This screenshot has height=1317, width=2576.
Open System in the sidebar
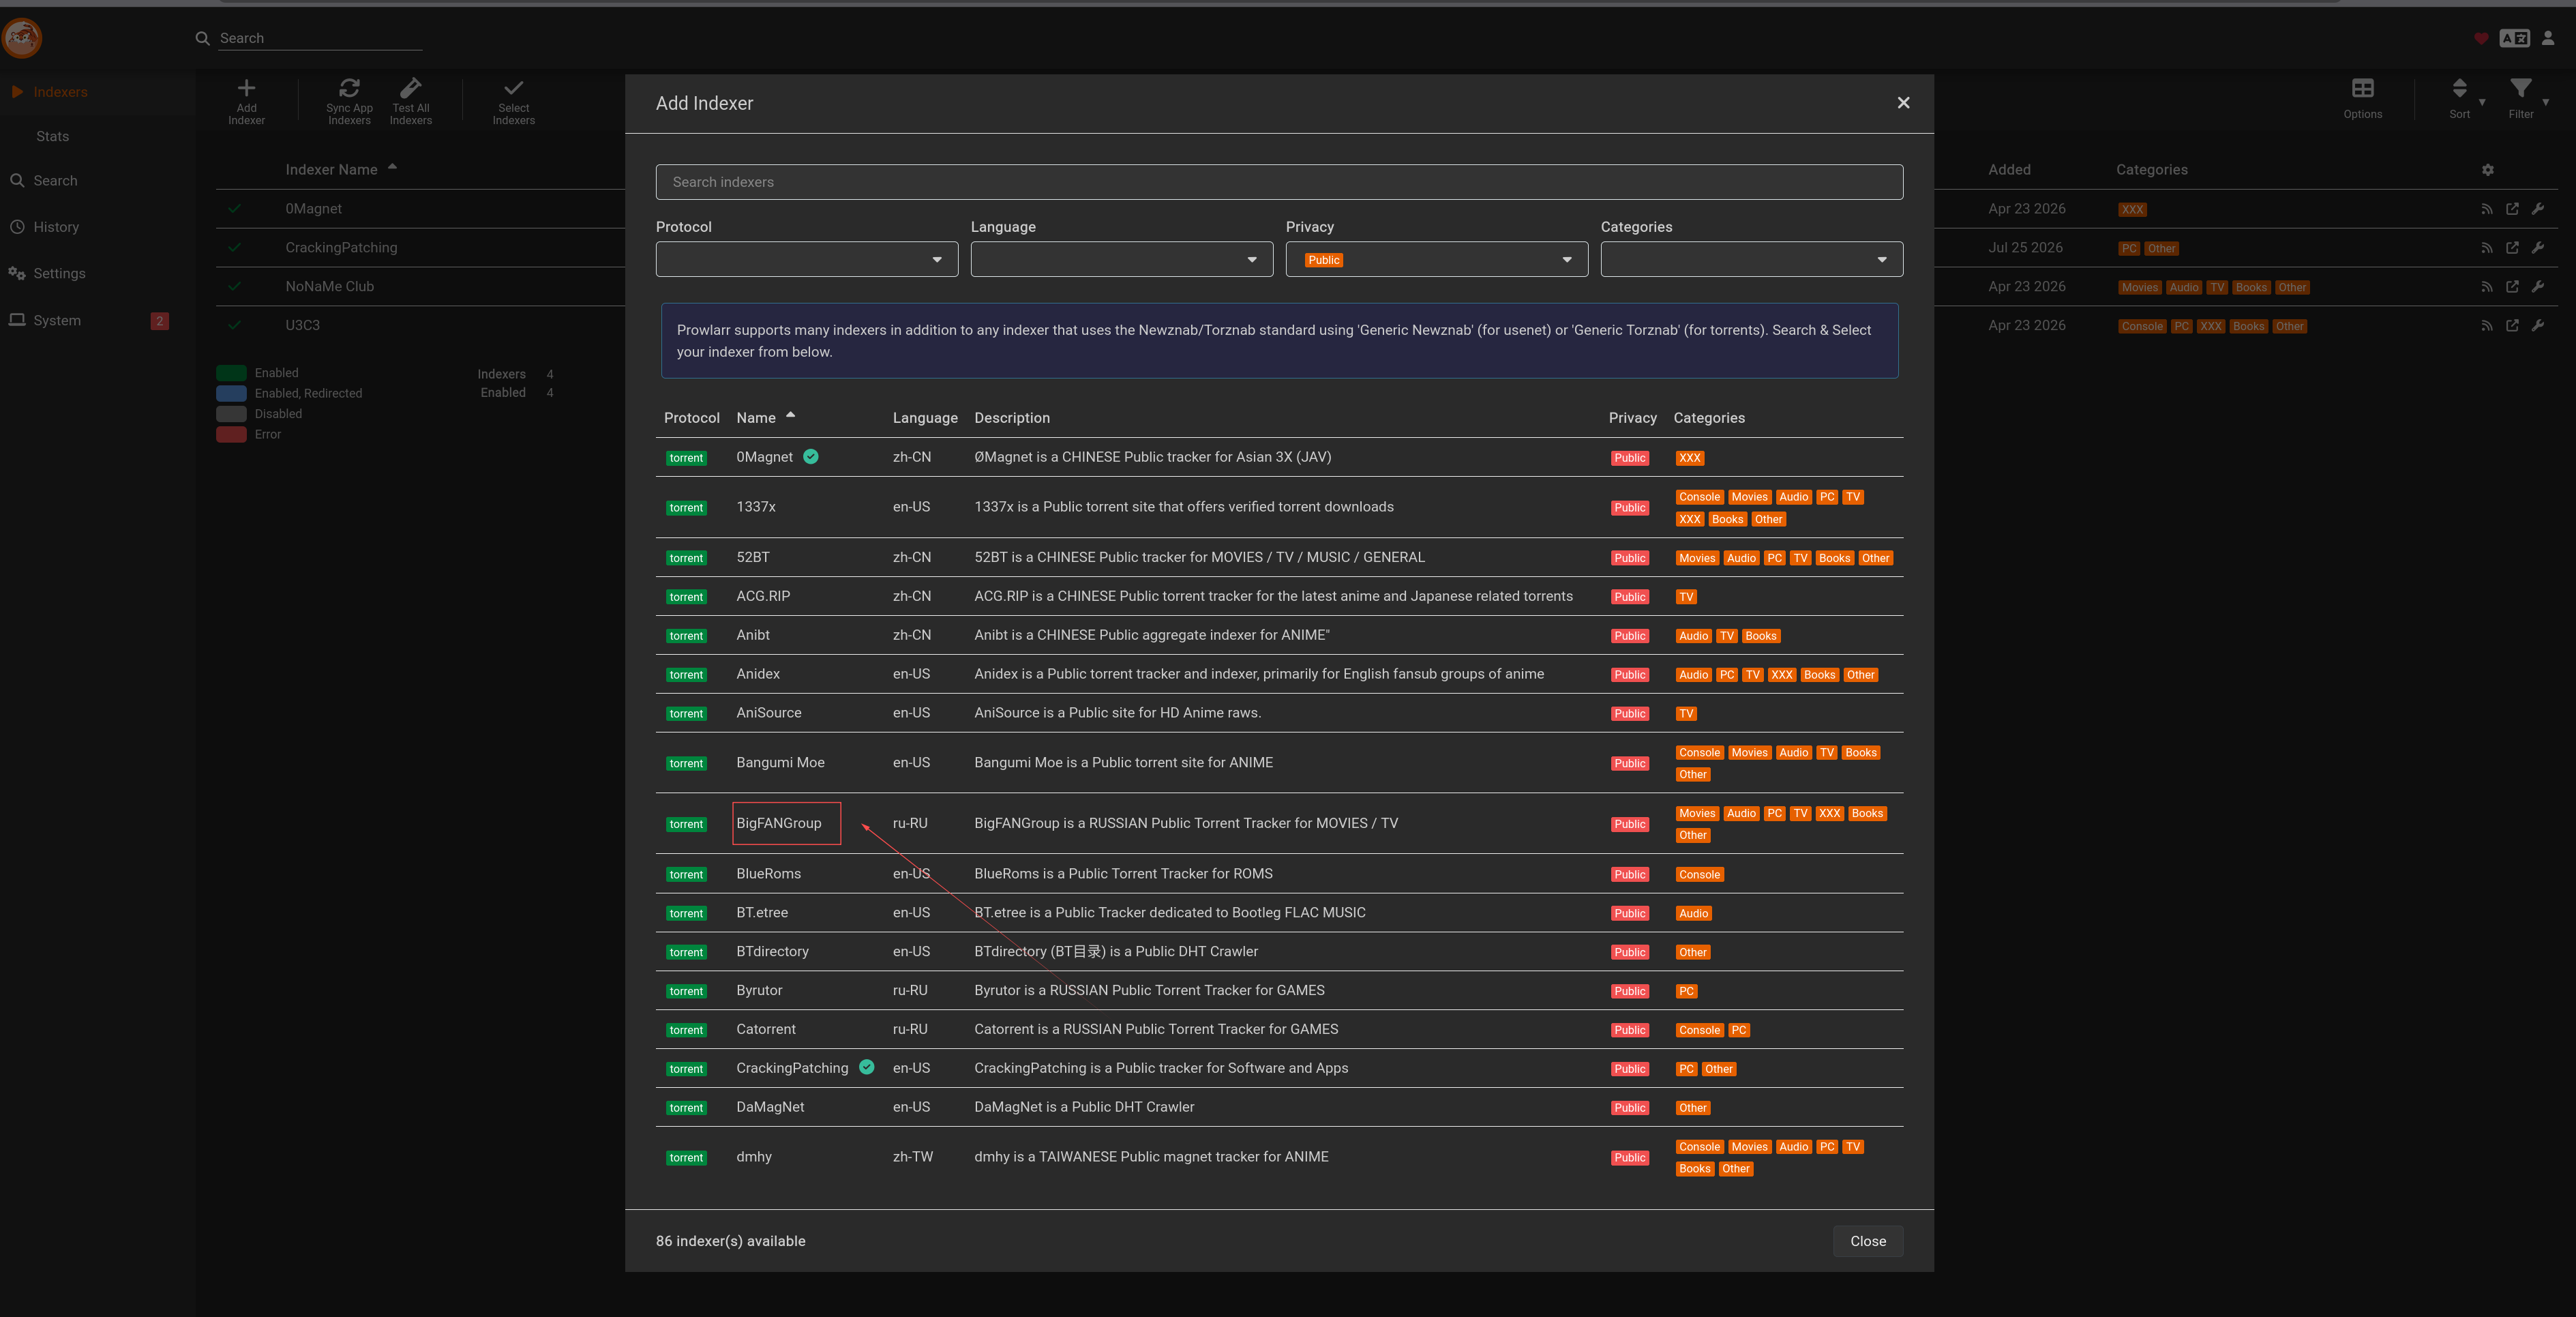(x=57, y=320)
